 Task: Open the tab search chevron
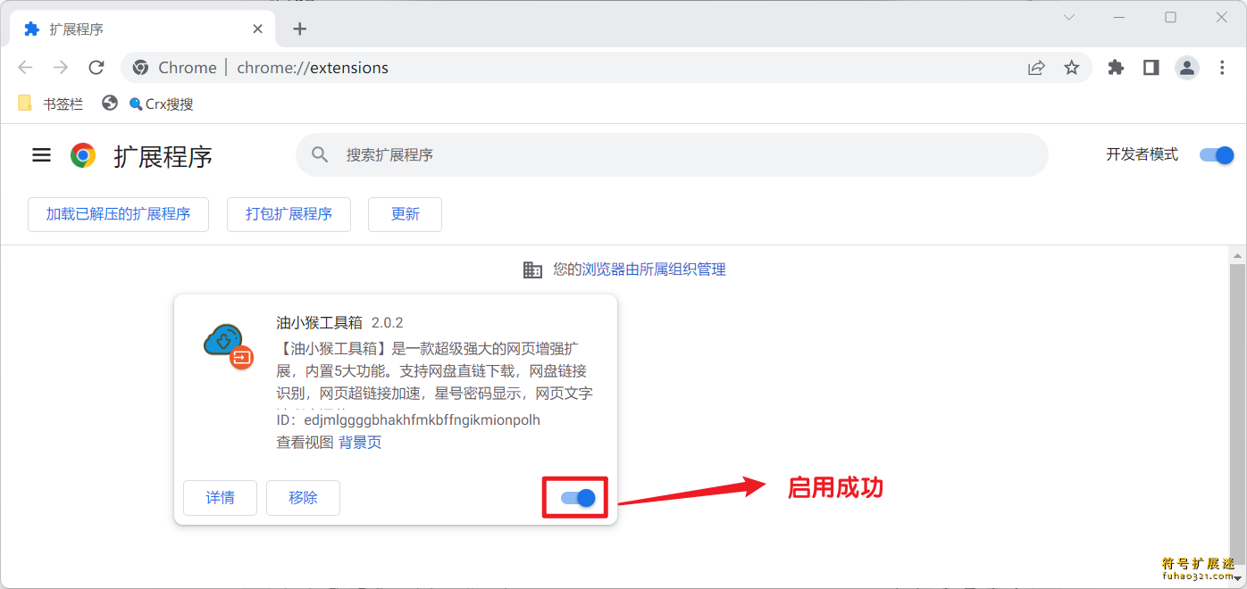click(1069, 17)
